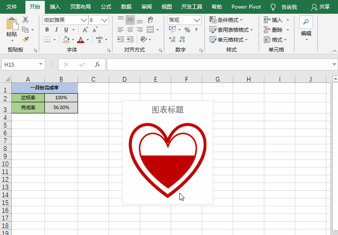Click the Cut scissors icon

25,20
